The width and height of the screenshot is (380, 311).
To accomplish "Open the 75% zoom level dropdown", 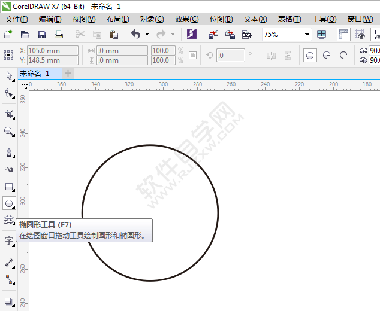I will 307,35.
